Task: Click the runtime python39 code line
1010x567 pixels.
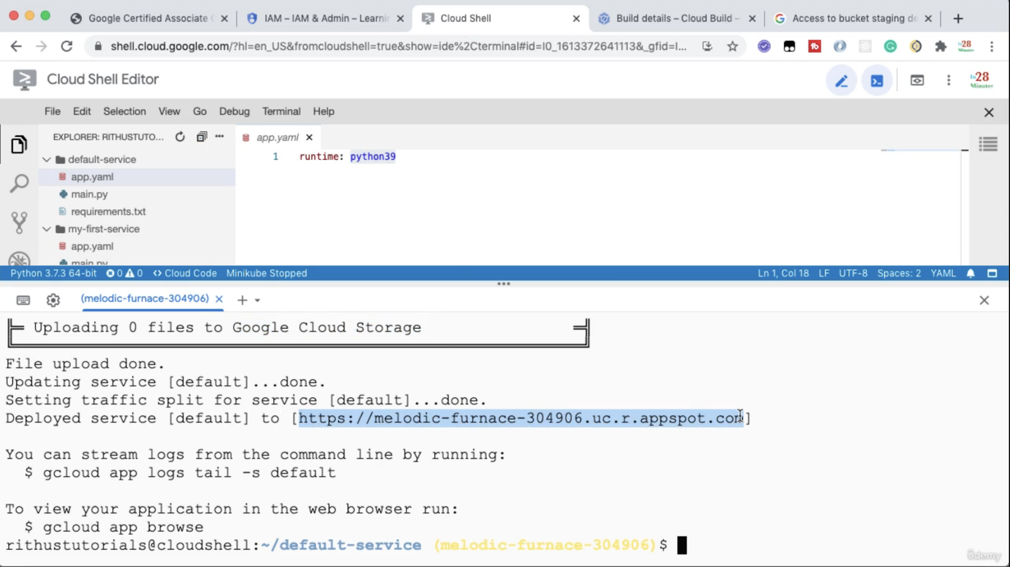Action: 348,156
